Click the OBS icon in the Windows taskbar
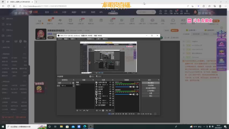This screenshot has width=229, height=129. (x=90, y=127)
